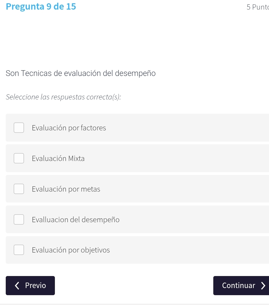Go back with the Previo button
The image size is (269, 305).
coord(30,286)
